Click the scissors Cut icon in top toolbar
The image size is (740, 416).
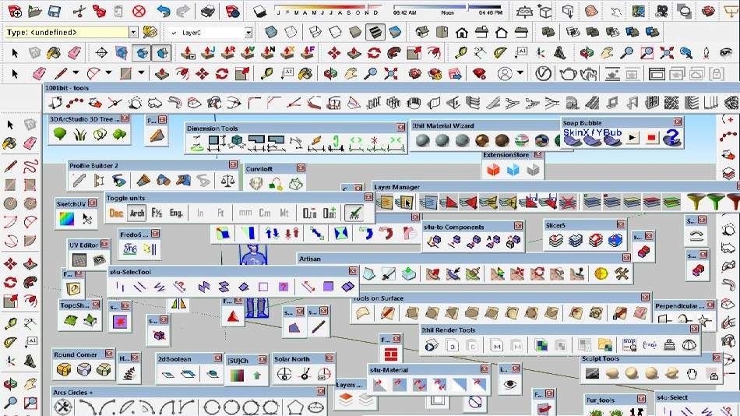coord(79,11)
